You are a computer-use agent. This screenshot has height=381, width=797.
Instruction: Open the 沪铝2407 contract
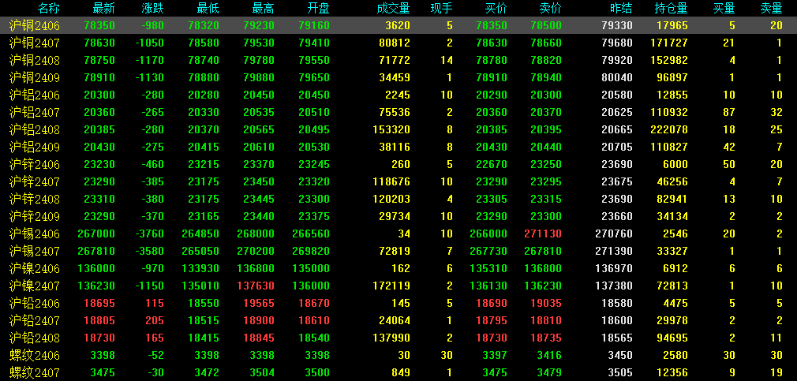34,112
